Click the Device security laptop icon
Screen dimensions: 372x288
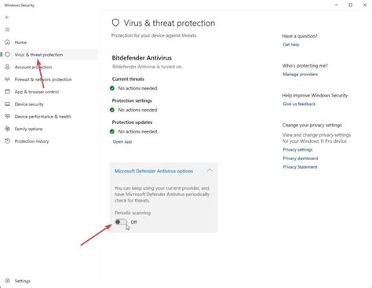[8, 104]
